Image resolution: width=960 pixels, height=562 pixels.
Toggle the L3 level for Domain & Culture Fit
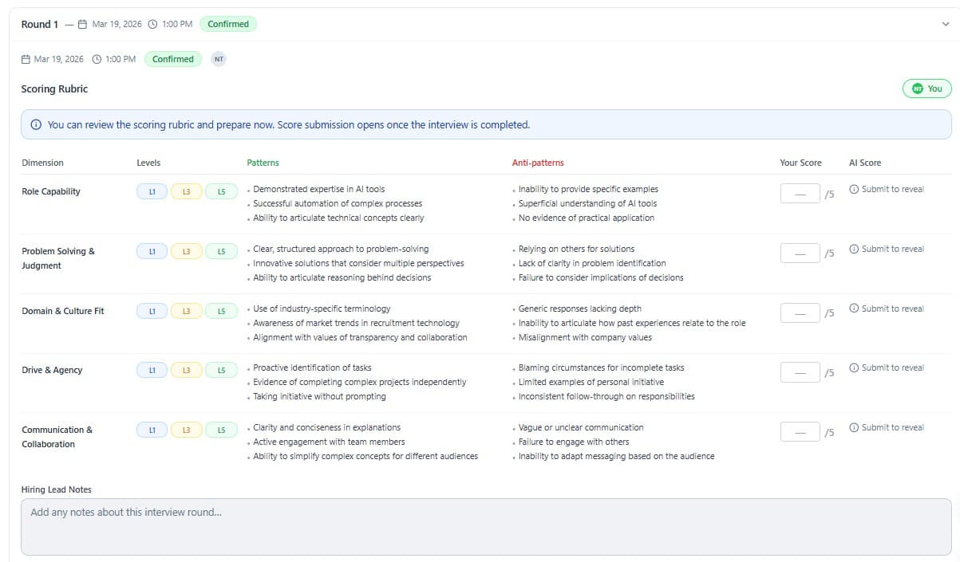pos(186,311)
